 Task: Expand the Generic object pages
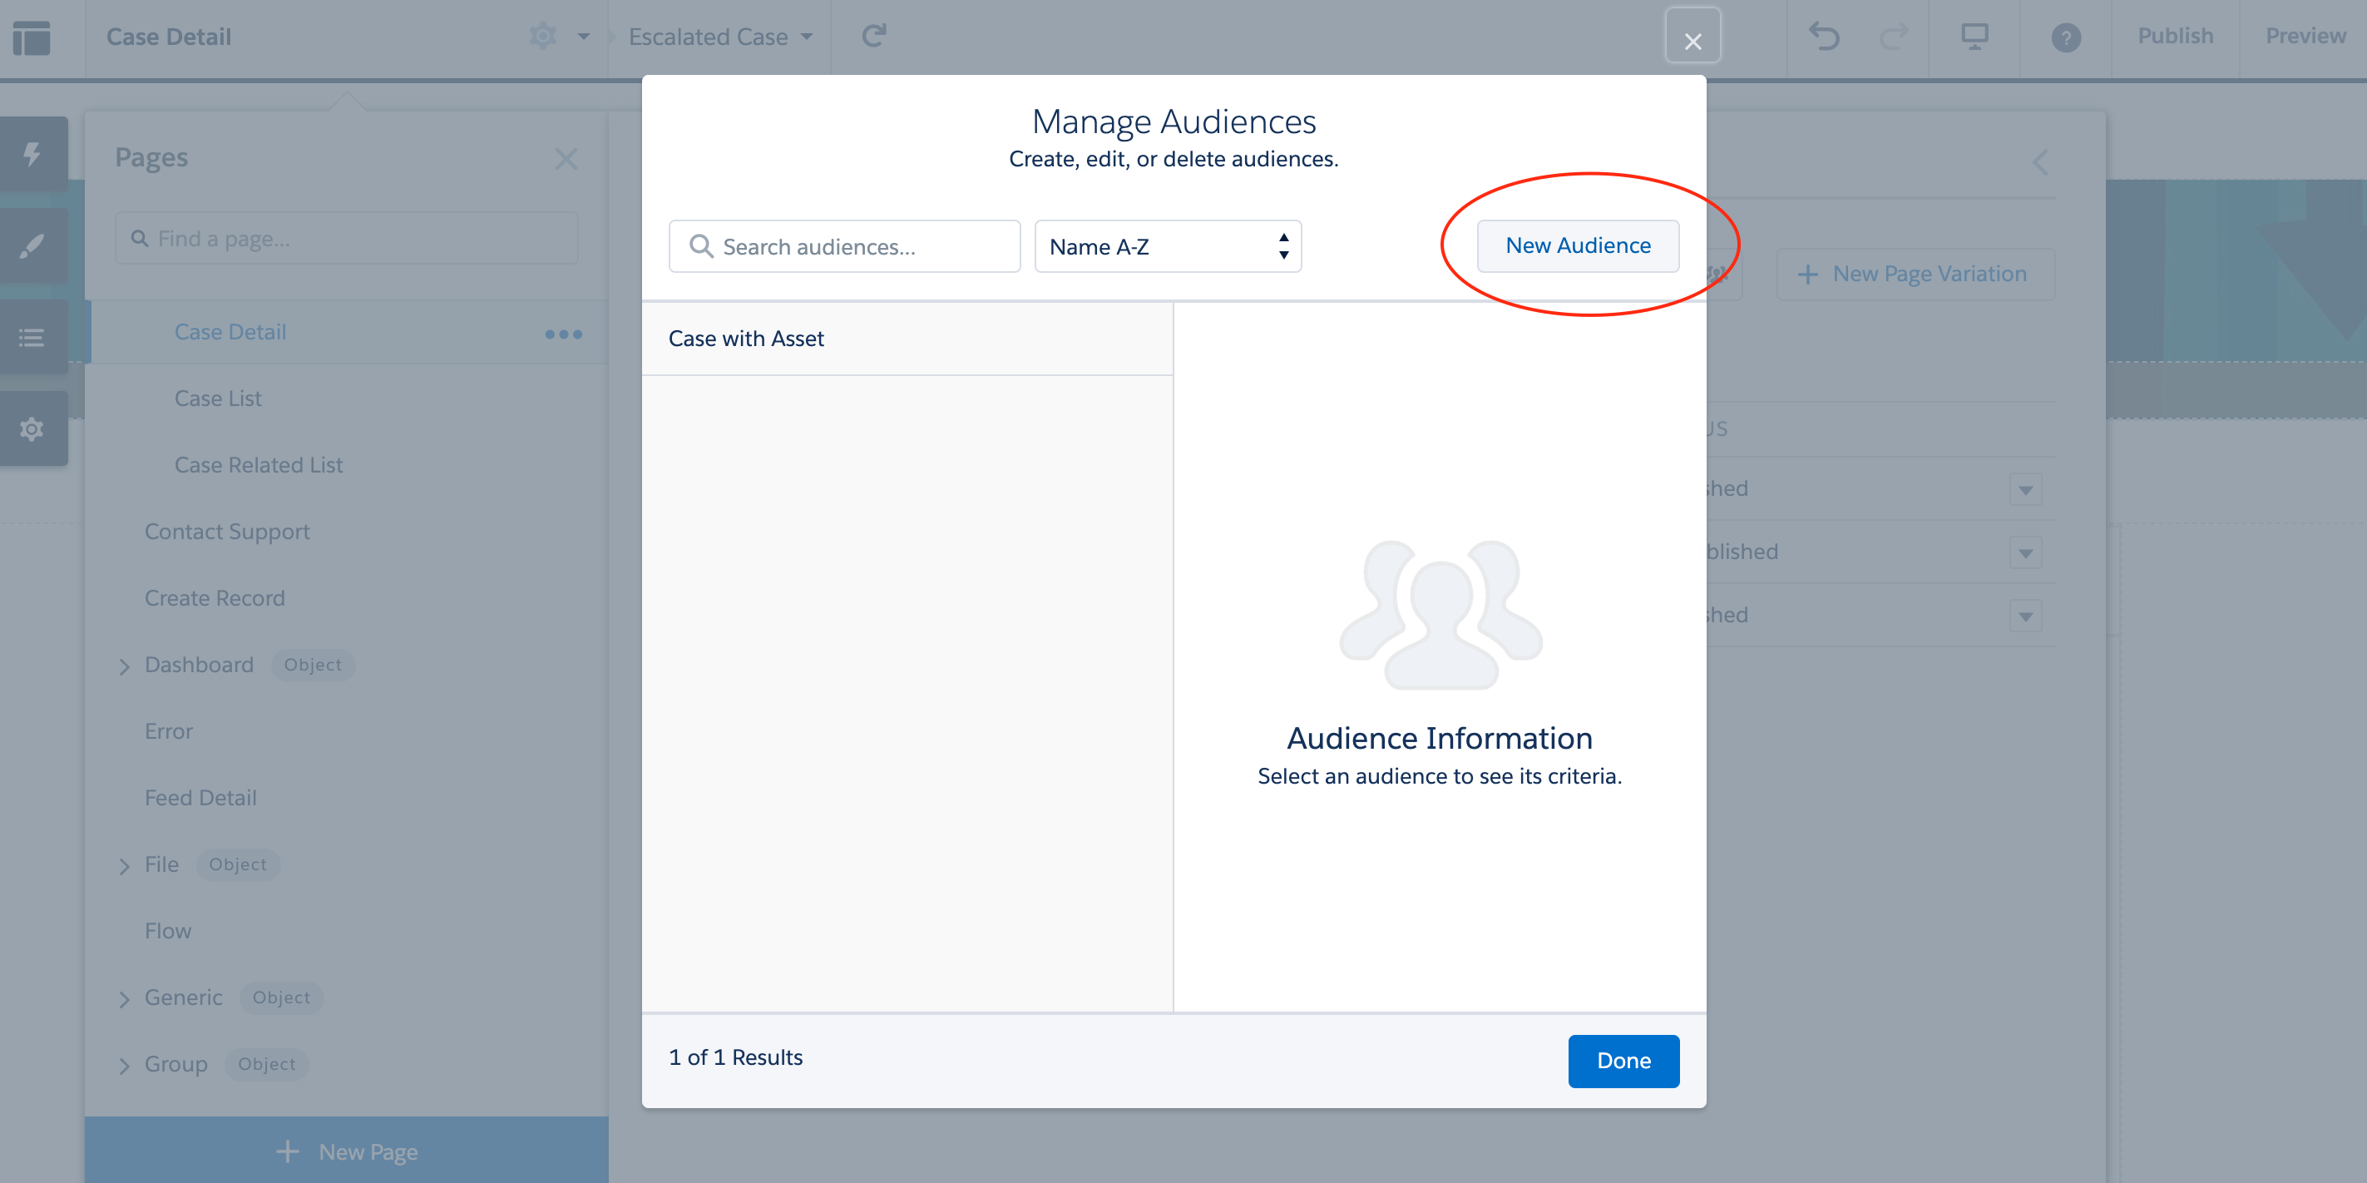[124, 998]
